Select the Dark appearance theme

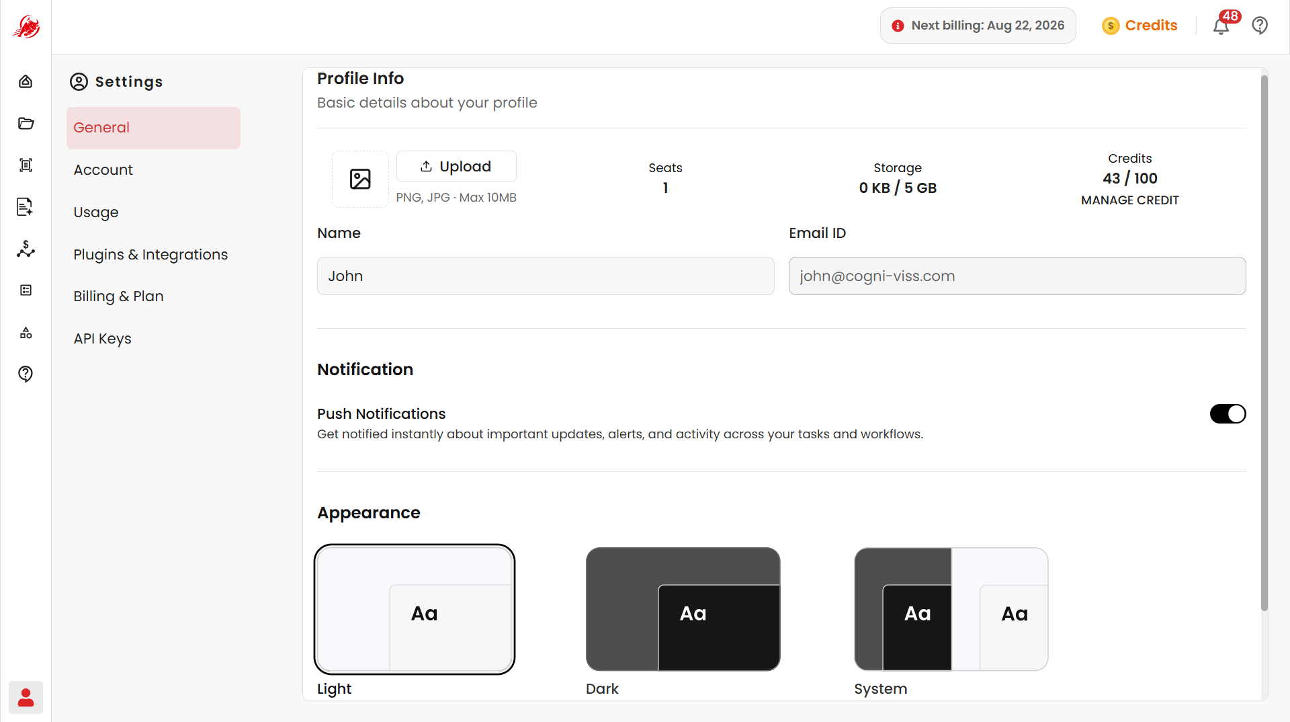point(683,609)
